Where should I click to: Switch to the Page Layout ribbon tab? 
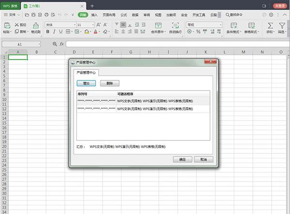[109, 15]
